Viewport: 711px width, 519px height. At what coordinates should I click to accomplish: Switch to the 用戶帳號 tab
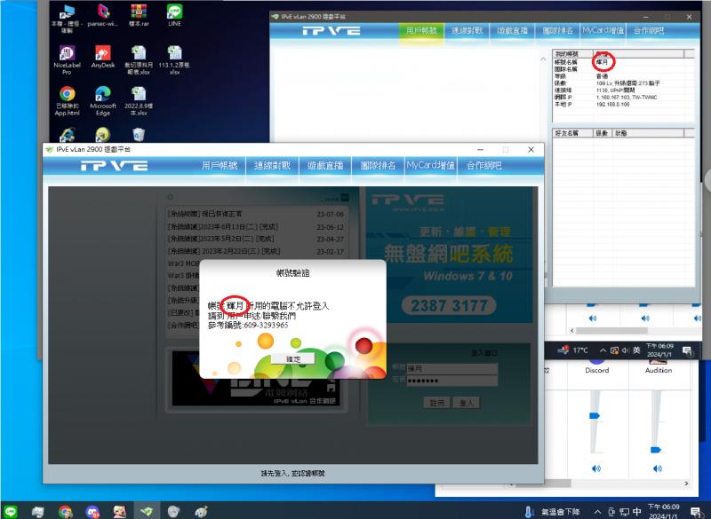(220, 167)
